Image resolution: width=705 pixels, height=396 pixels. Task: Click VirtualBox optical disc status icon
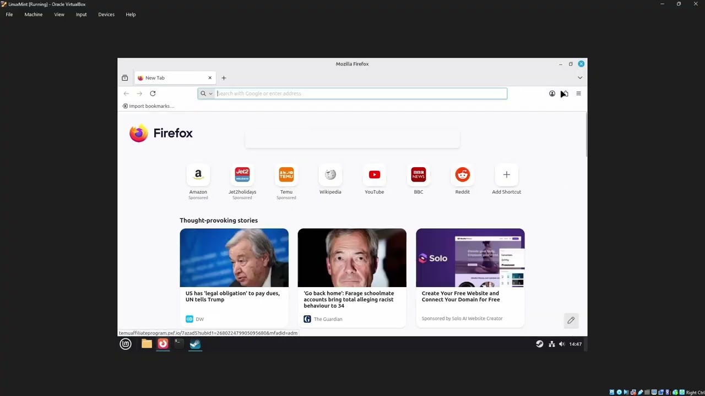619,392
